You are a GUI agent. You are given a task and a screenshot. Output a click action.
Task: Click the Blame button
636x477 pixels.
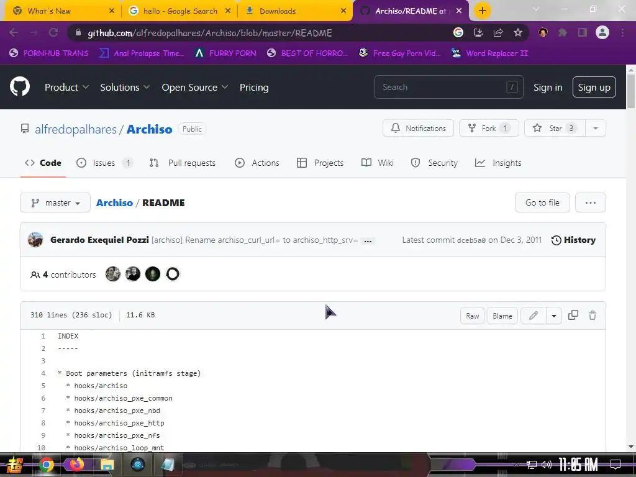502,316
